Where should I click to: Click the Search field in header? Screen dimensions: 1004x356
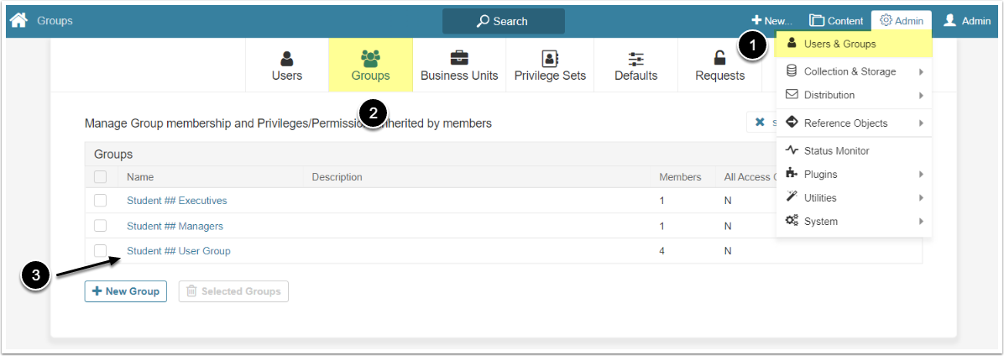pyautogui.click(x=504, y=21)
